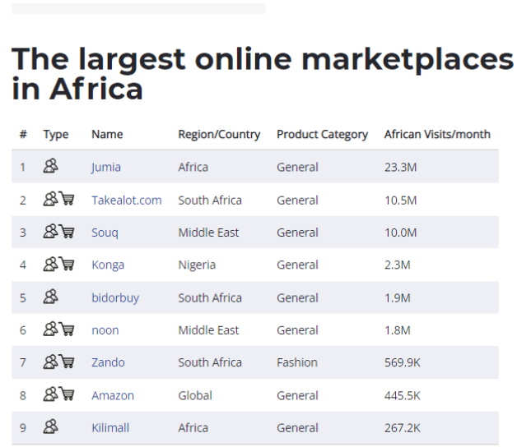517x447 pixels.
Task: Click the type icon in Konga row
Action: (x=58, y=265)
